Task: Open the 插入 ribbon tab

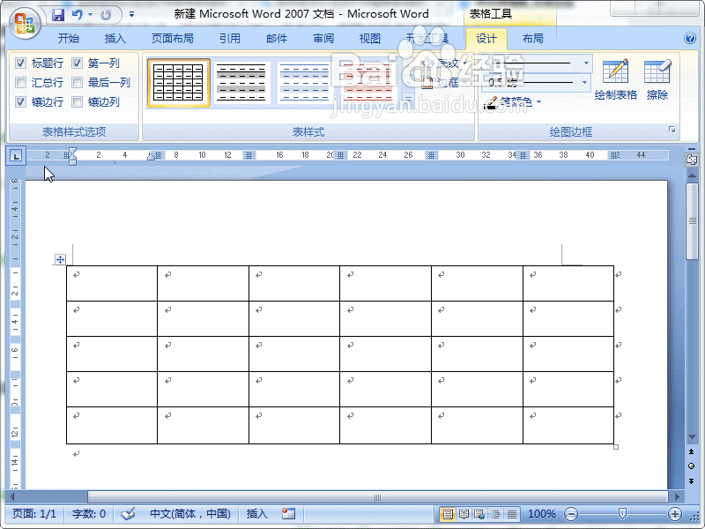Action: [x=115, y=38]
